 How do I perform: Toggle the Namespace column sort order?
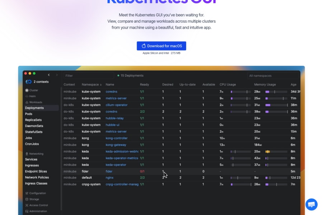(90, 85)
